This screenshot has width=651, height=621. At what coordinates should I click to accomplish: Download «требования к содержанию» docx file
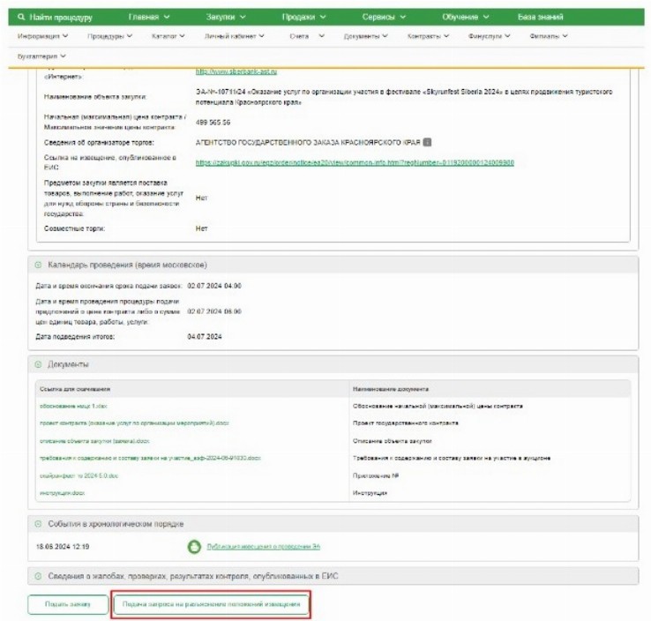pos(150,458)
